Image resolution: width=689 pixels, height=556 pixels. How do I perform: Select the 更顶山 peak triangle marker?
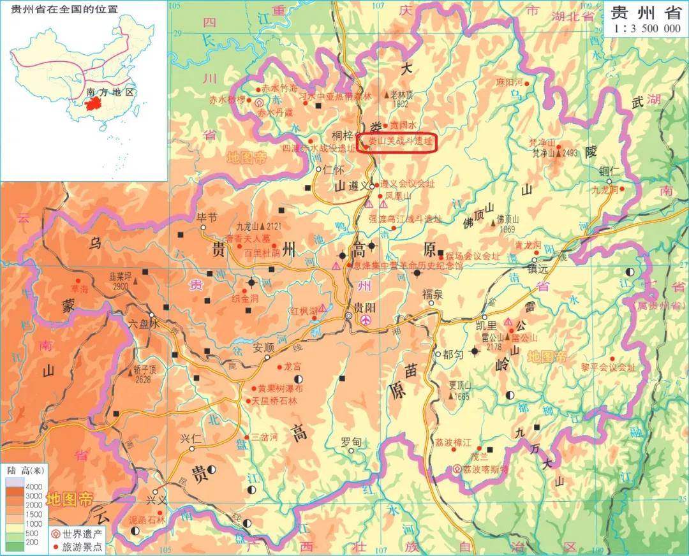[x=451, y=395]
